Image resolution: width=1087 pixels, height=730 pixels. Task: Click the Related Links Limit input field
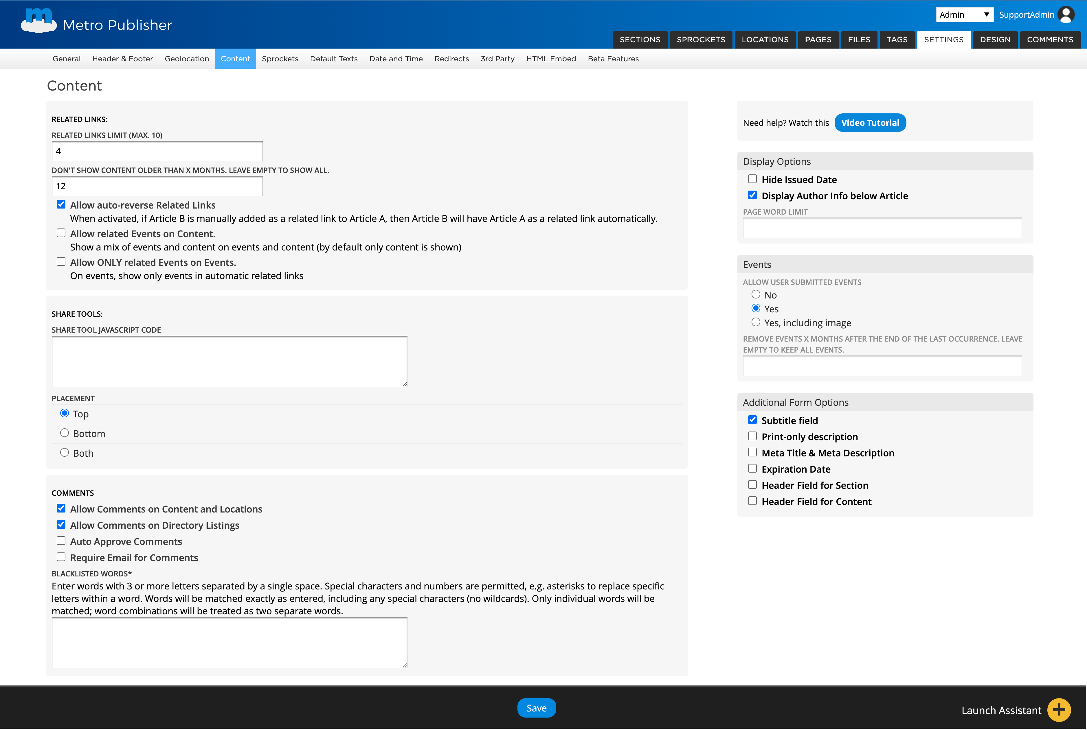157,151
